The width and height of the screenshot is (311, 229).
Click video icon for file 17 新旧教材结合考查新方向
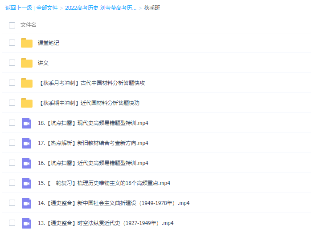pos(27,143)
